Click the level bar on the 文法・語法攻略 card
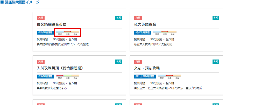 [x=169, y=76]
